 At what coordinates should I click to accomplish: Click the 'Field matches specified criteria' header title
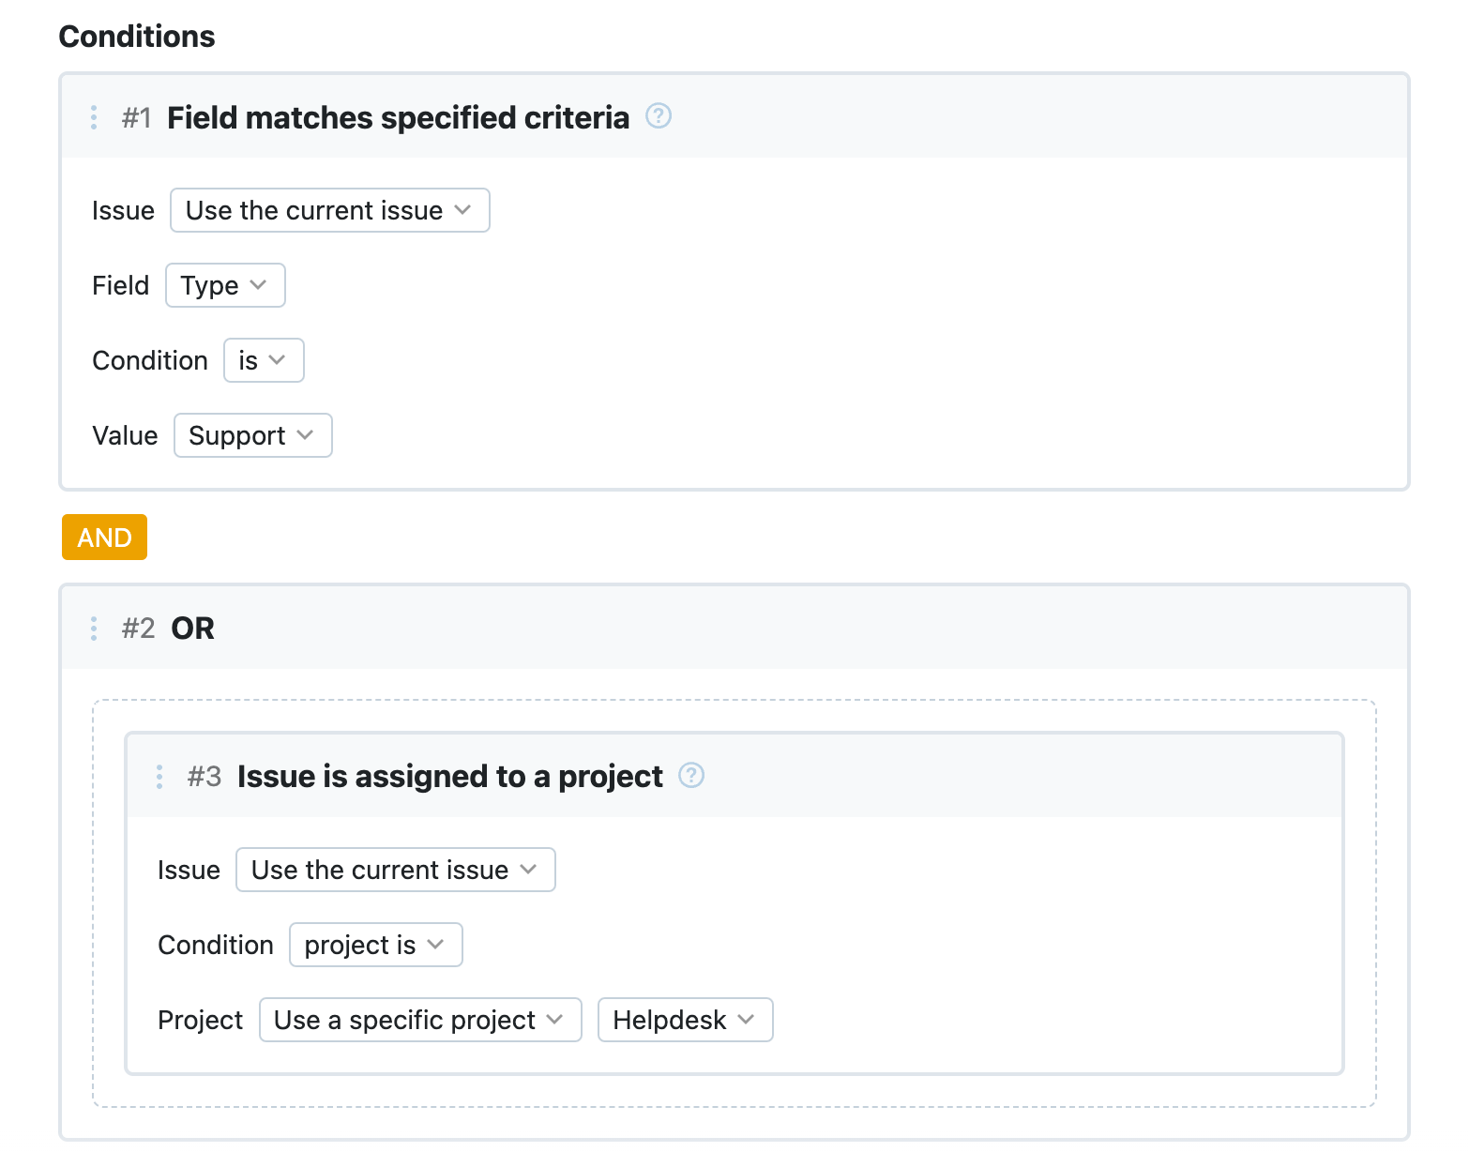tap(398, 118)
